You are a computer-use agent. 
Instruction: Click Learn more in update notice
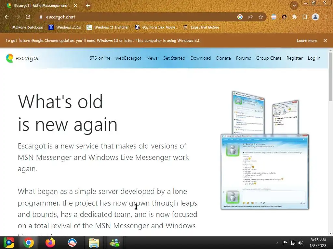(307, 41)
